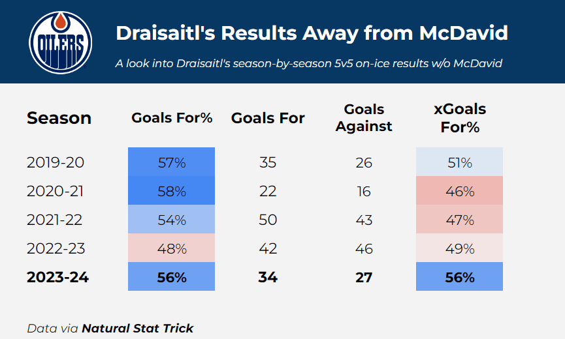Select the 56% xGoals For% blue cell
The height and width of the screenshot is (339, 565).
coord(459,277)
